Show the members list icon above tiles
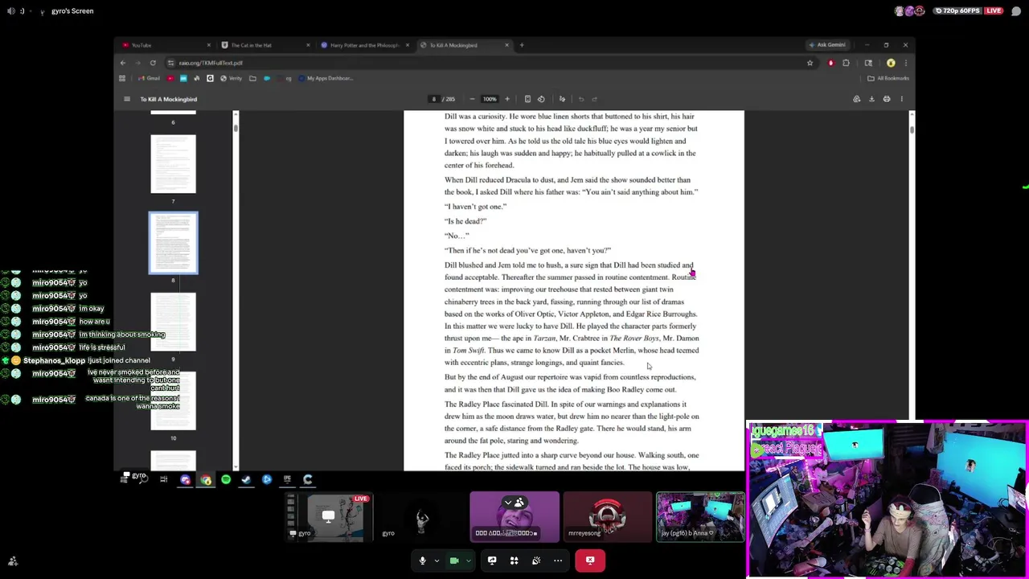Image resolution: width=1029 pixels, height=579 pixels. (x=519, y=503)
